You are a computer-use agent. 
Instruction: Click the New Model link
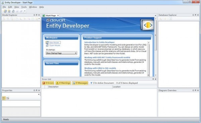coord(54,42)
